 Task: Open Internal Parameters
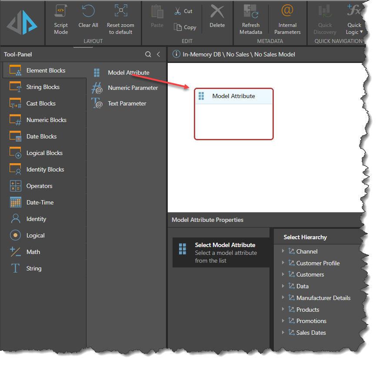tap(287, 11)
